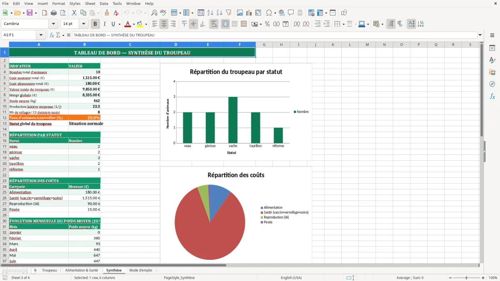The height and width of the screenshot is (281, 500).
Task: Open the Styles menu
Action: coord(75,3)
